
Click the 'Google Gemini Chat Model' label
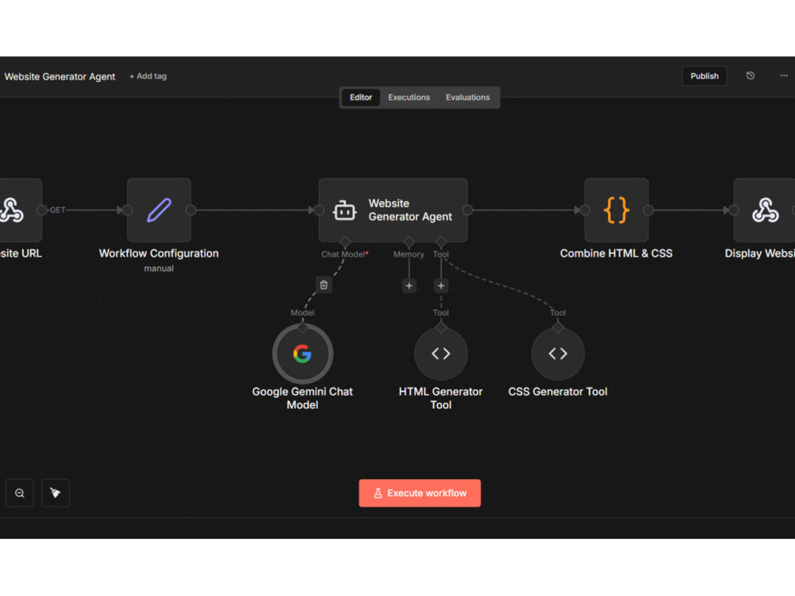click(302, 398)
